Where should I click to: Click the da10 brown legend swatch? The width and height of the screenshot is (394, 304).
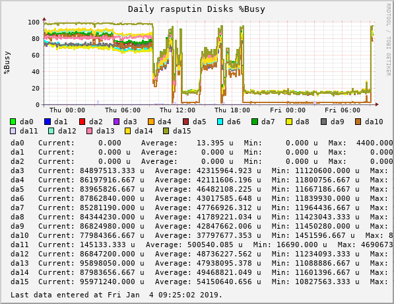pyautogui.click(x=358, y=122)
